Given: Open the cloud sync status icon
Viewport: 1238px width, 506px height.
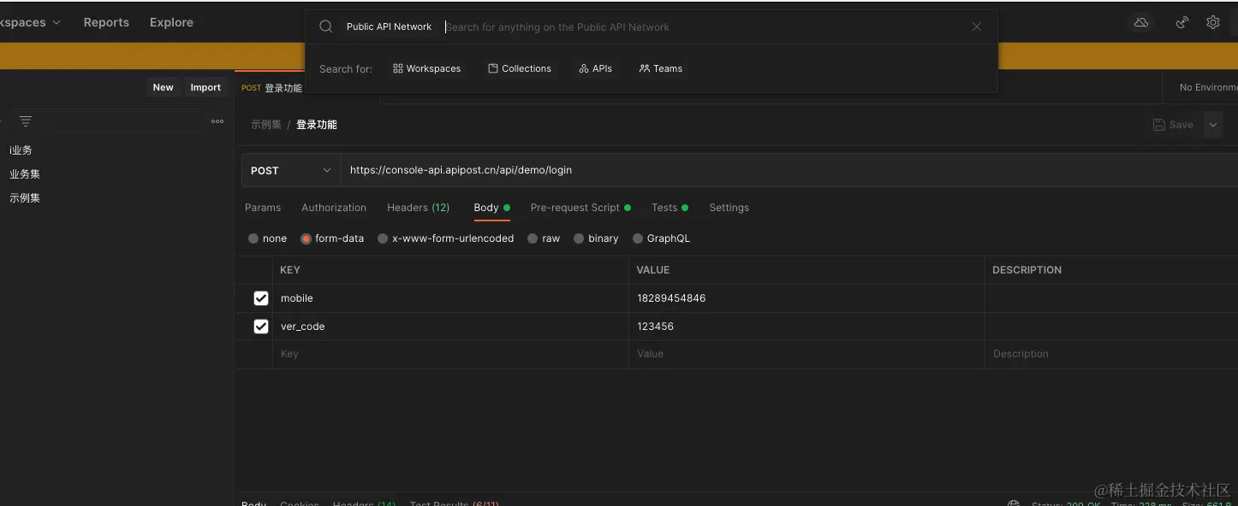Looking at the screenshot, I should [x=1141, y=22].
